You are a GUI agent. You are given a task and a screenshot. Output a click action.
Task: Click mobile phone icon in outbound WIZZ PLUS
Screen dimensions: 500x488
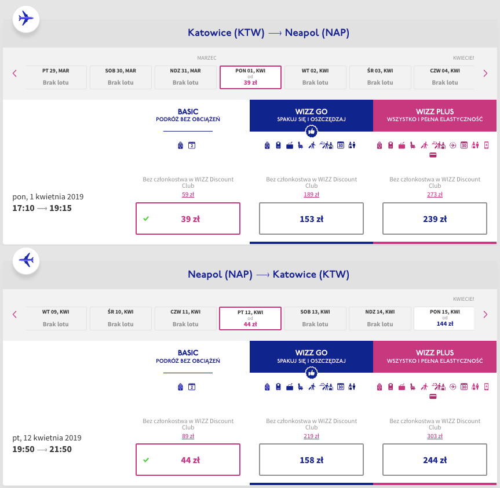(x=486, y=145)
